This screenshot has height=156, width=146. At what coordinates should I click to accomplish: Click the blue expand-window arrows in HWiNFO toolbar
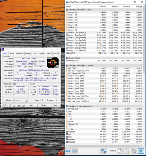[68, 151]
